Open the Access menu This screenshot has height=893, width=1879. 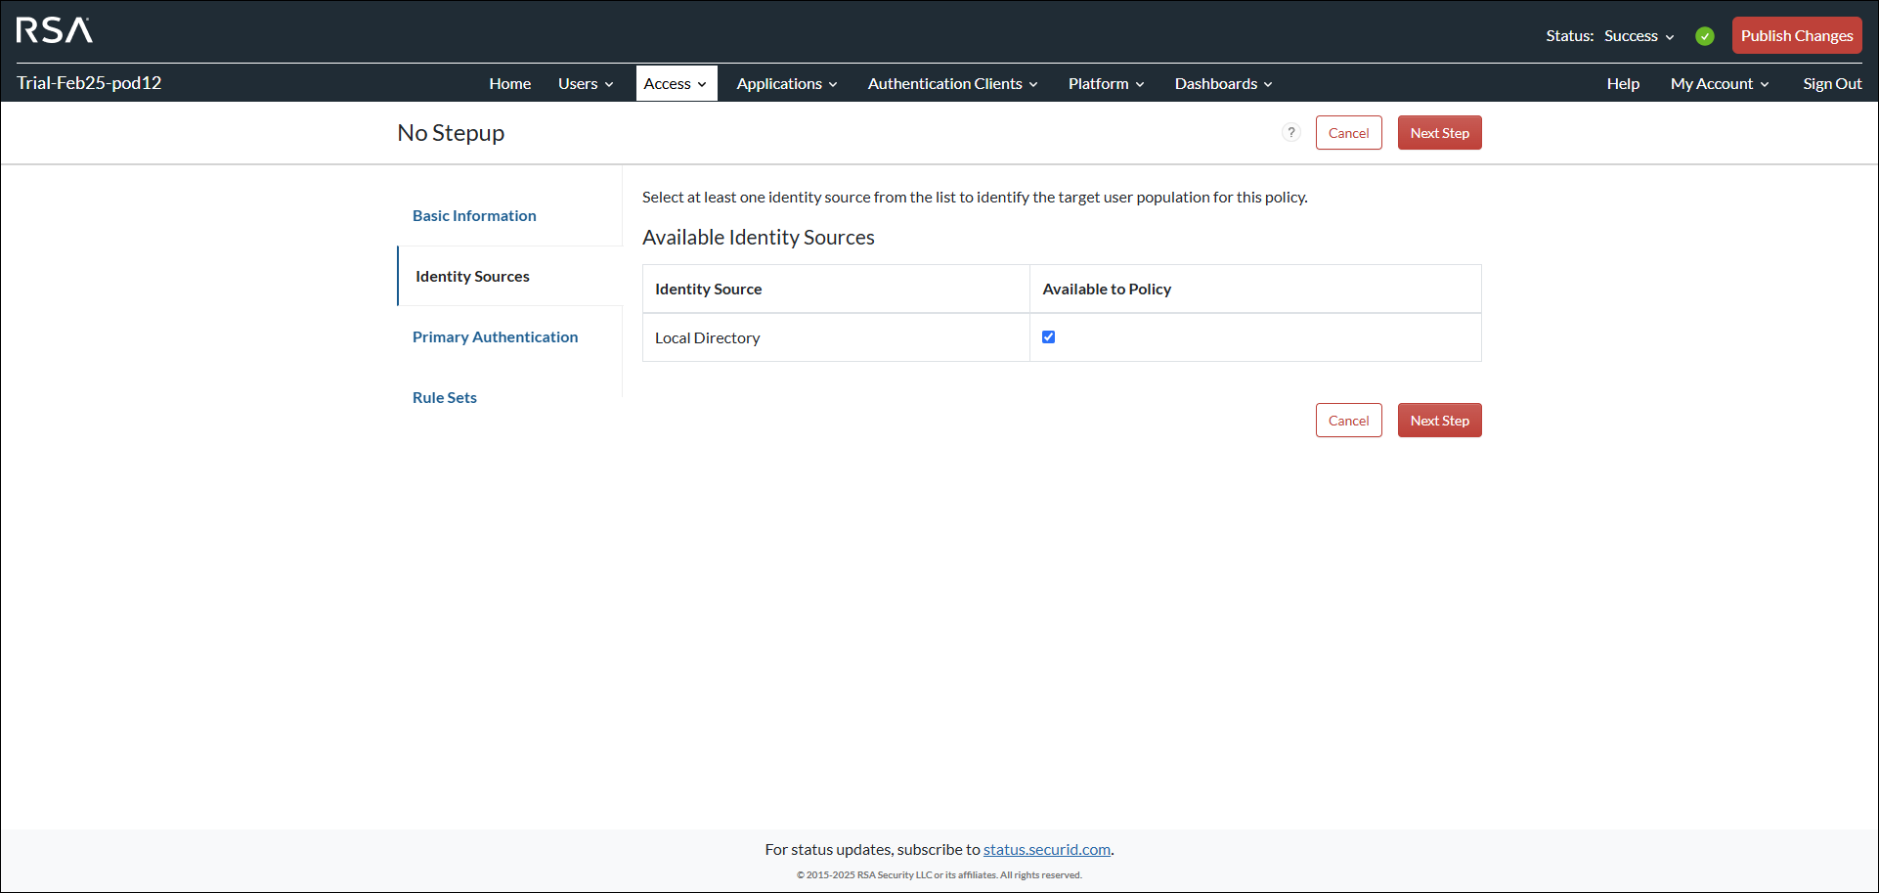(x=676, y=83)
